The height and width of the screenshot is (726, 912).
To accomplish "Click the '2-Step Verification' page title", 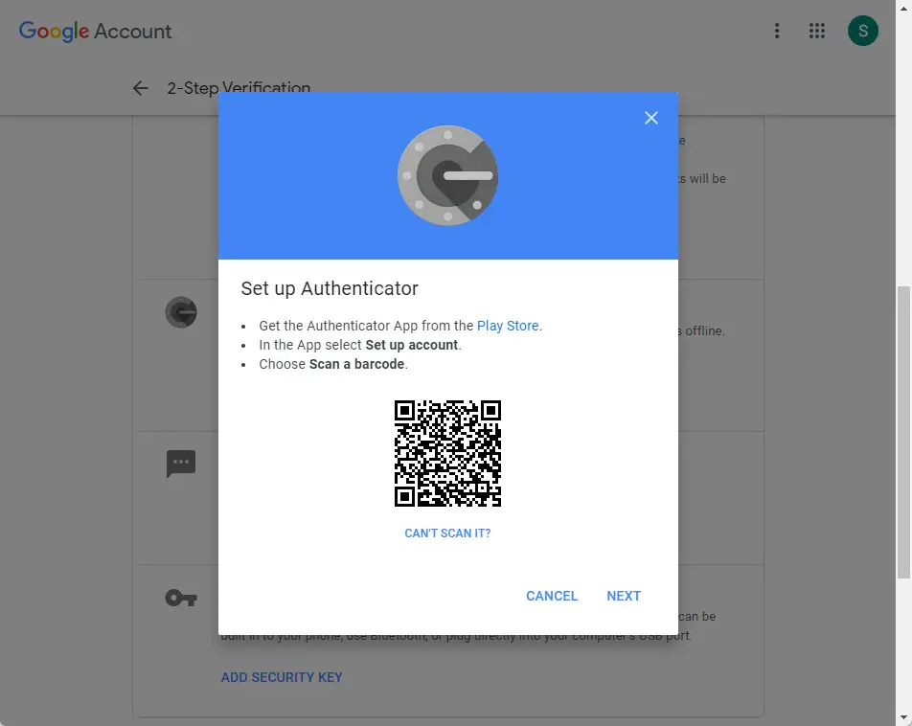I will 239,88.
